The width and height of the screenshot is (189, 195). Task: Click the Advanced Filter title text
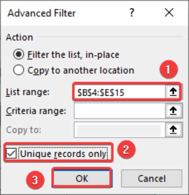41,13
